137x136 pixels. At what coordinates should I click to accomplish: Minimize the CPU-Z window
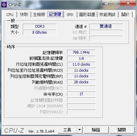coord(107,3)
